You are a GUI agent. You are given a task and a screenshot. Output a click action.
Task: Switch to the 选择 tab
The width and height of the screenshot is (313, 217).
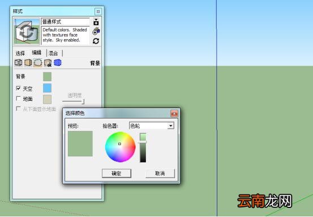(x=20, y=53)
